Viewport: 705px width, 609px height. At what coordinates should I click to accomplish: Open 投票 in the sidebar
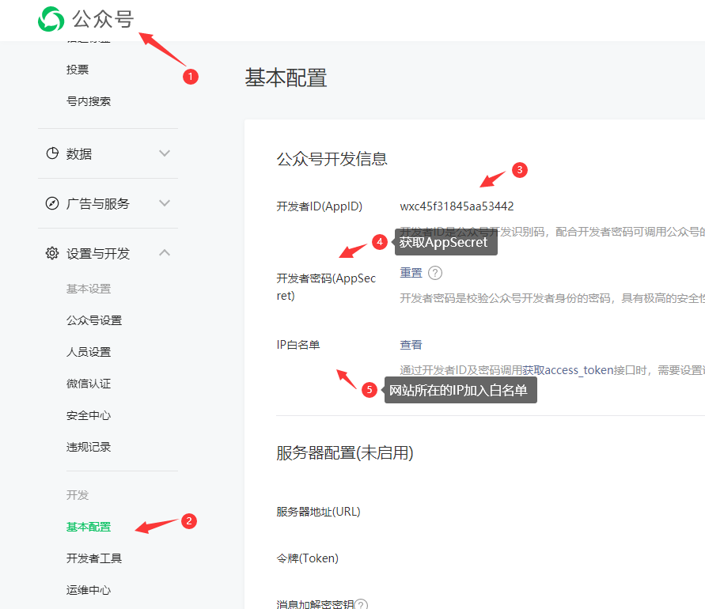[78, 70]
